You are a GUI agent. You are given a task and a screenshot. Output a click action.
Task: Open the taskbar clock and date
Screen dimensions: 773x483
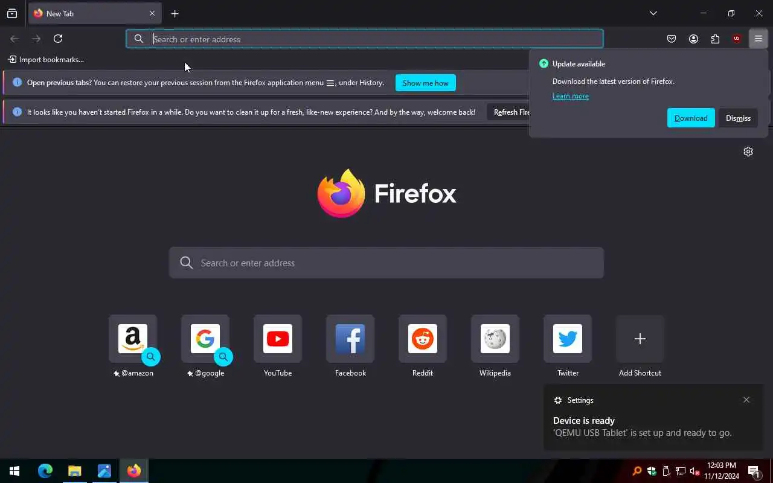click(x=722, y=471)
